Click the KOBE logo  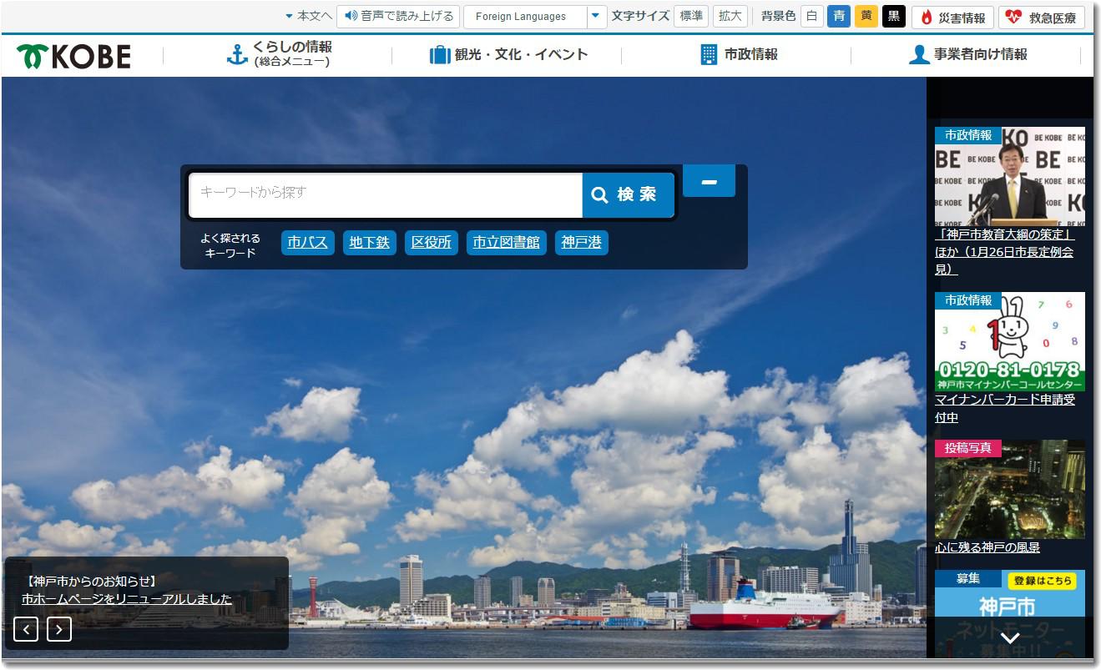(x=74, y=56)
